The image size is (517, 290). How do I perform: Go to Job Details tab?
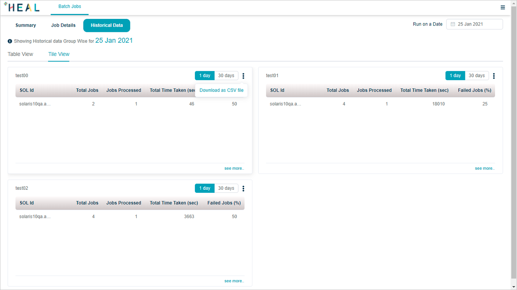(63, 25)
